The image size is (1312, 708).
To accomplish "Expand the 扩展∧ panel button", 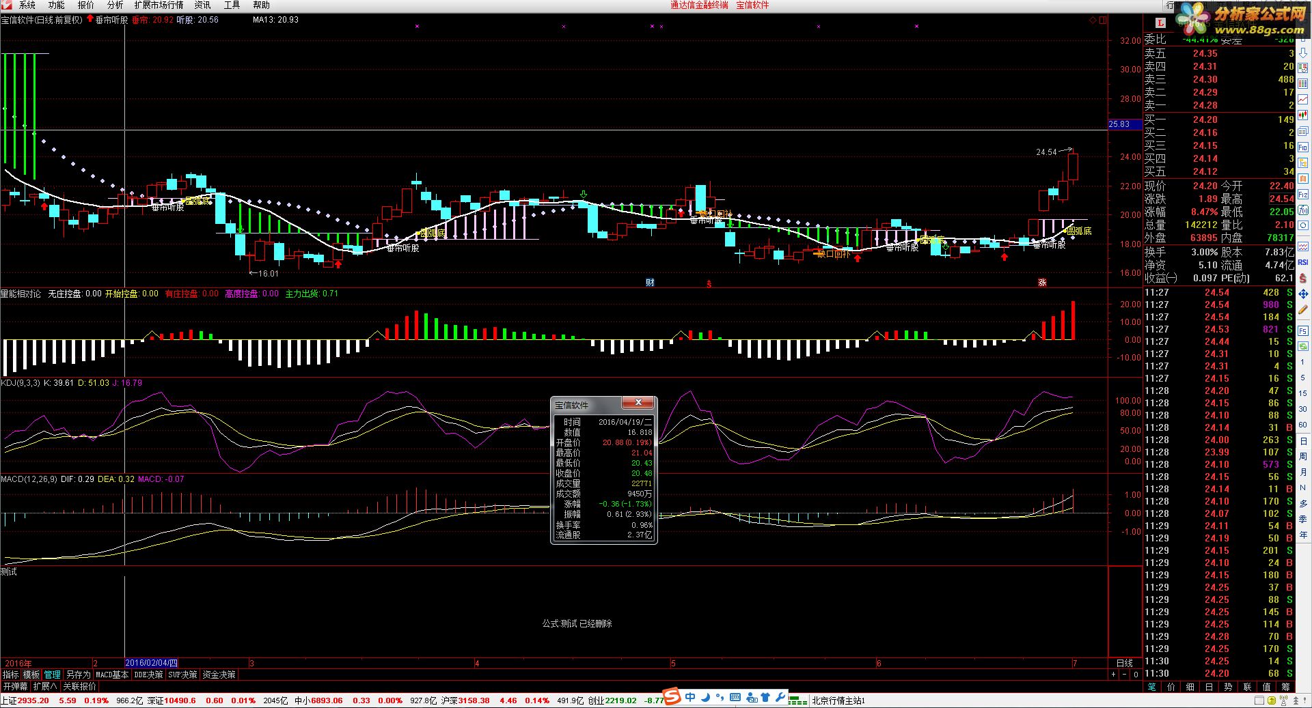I will (45, 686).
